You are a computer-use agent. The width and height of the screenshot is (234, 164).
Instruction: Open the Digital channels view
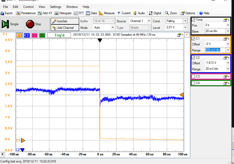(155, 13)
